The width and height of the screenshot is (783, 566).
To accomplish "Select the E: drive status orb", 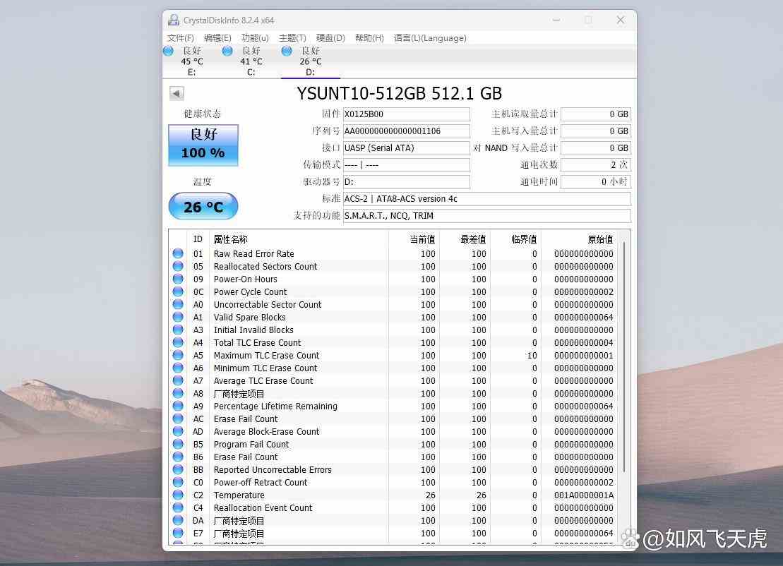I will point(168,51).
